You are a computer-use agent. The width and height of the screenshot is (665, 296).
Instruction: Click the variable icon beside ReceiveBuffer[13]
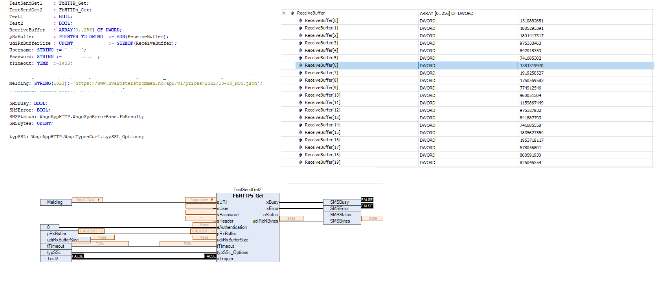(x=300, y=118)
